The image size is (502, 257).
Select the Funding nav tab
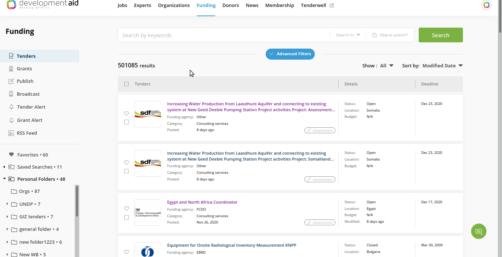[206, 5]
